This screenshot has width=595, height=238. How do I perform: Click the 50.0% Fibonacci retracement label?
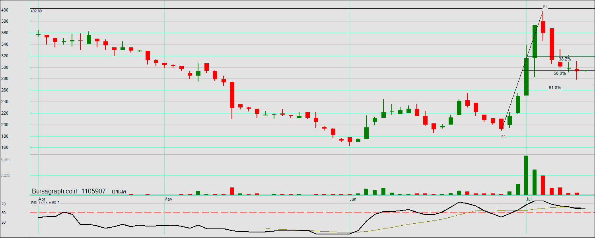(560, 73)
